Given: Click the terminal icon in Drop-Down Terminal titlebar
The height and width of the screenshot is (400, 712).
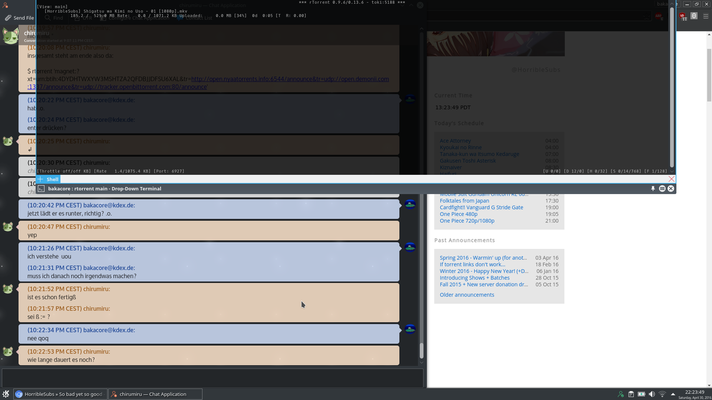Looking at the screenshot, I should 41,189.
